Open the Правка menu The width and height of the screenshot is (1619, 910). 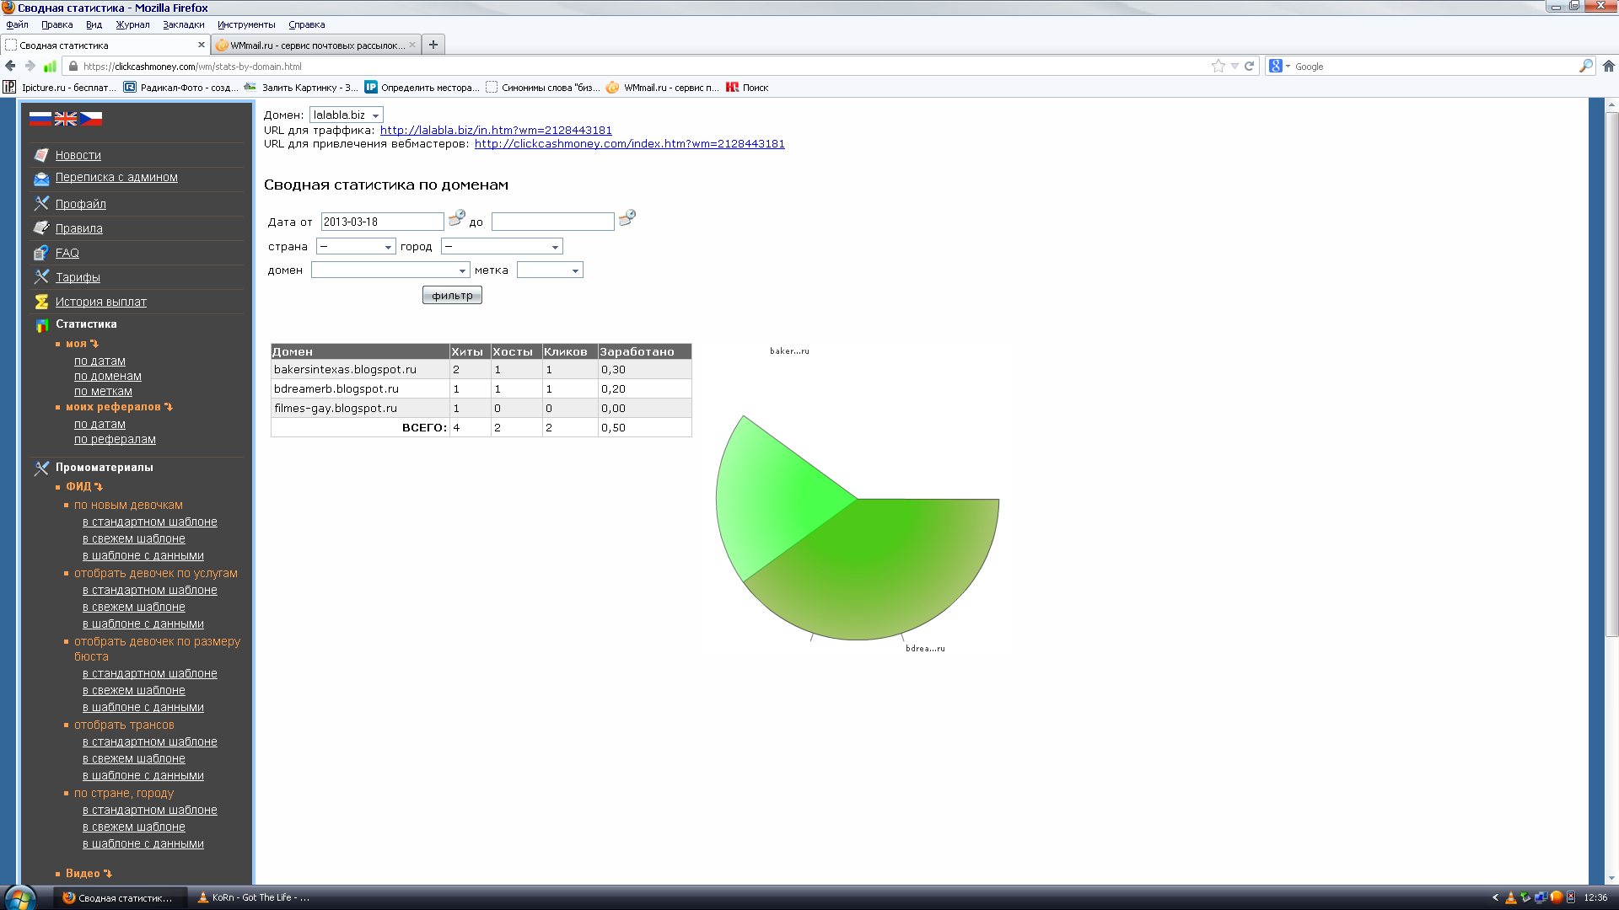56,24
